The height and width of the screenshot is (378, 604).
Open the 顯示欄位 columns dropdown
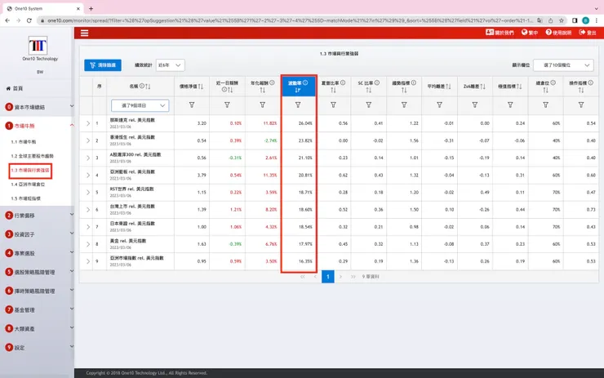click(563, 65)
